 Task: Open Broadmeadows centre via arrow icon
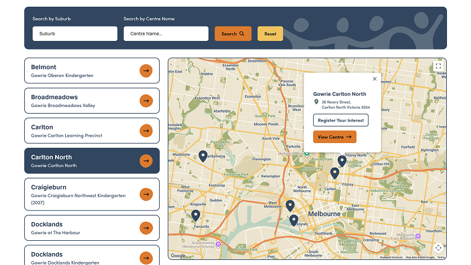click(x=146, y=101)
